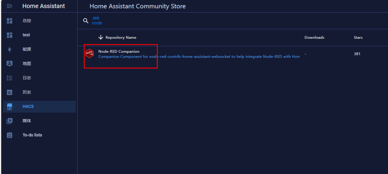
Task: Click the 381 stars value
Action: 357,54
